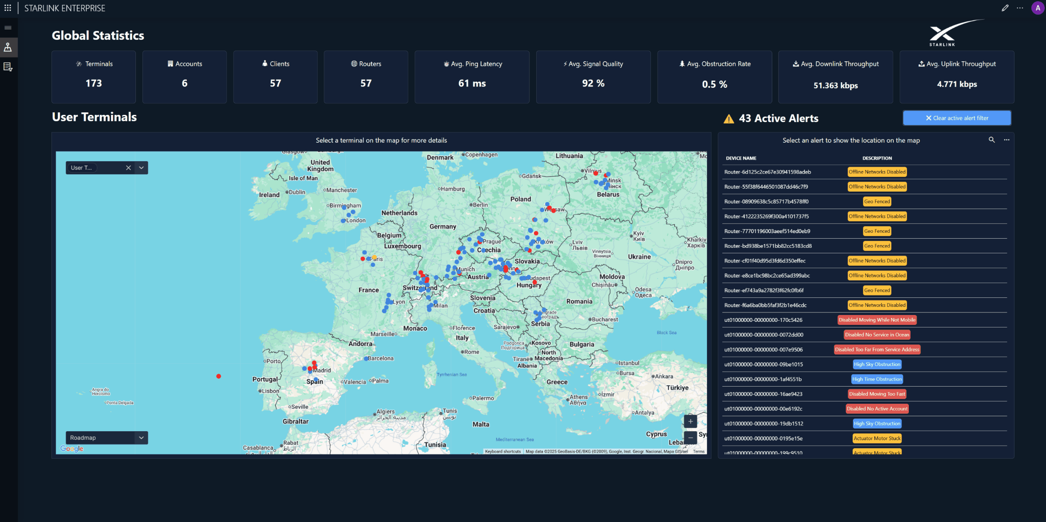Select the Avg. Obstruction Rate card

tap(715, 77)
